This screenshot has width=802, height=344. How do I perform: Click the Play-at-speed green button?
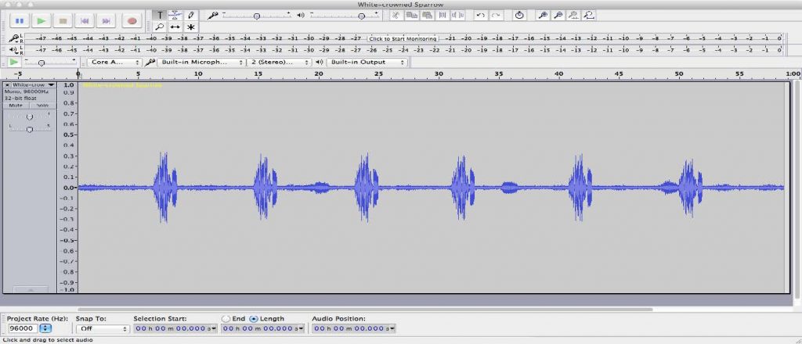click(14, 63)
